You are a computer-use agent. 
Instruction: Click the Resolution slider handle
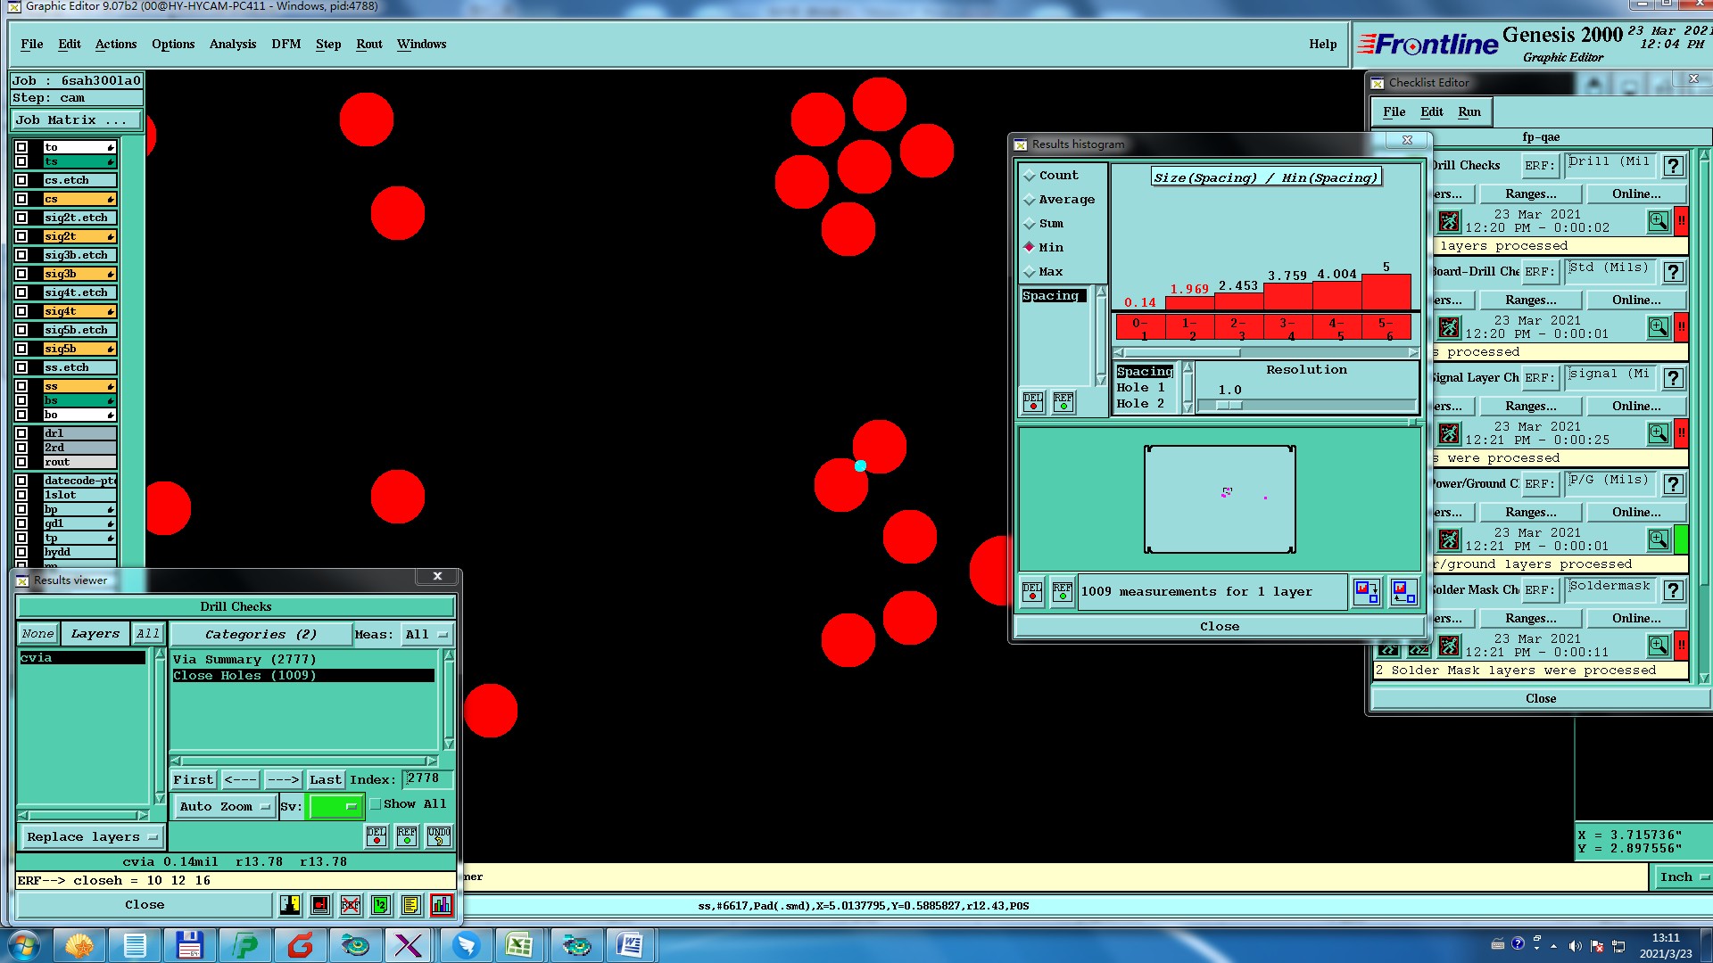1229,406
